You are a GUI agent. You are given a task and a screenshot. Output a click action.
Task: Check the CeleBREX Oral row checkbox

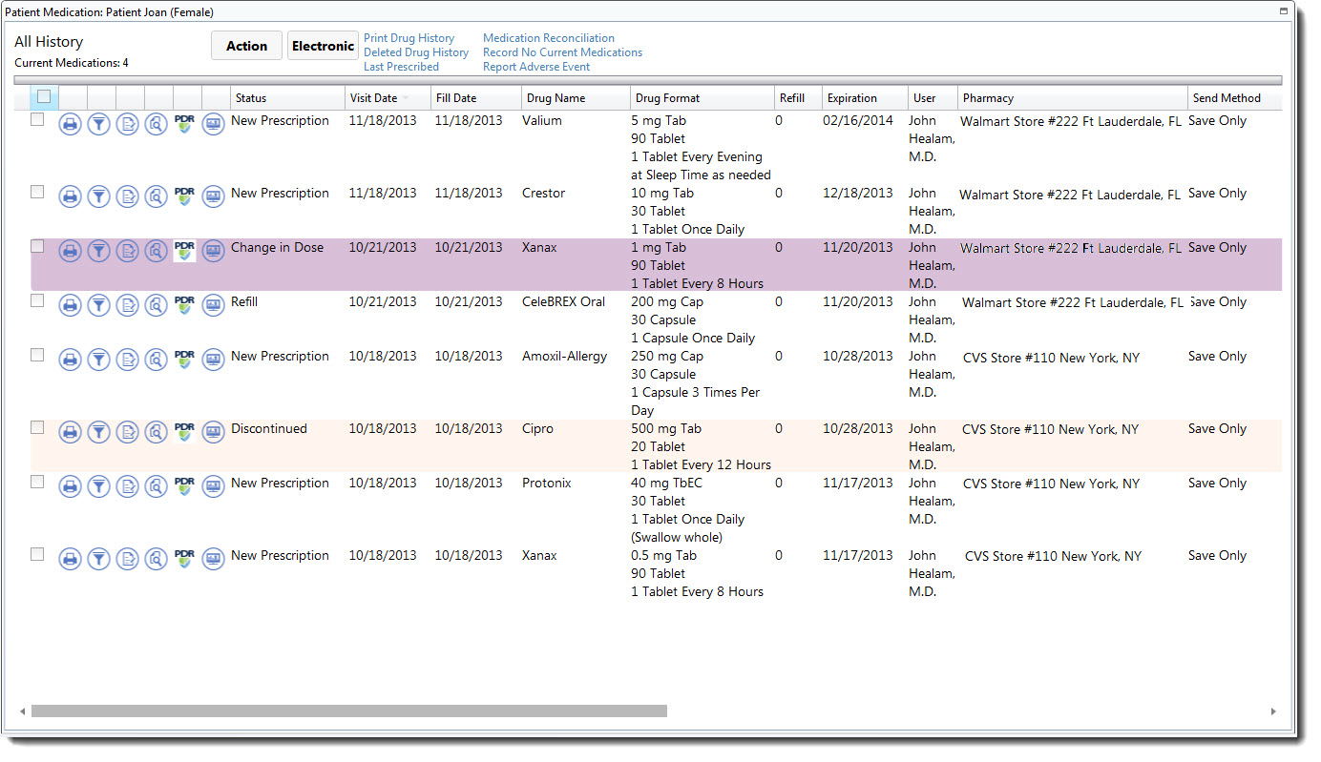(x=37, y=300)
